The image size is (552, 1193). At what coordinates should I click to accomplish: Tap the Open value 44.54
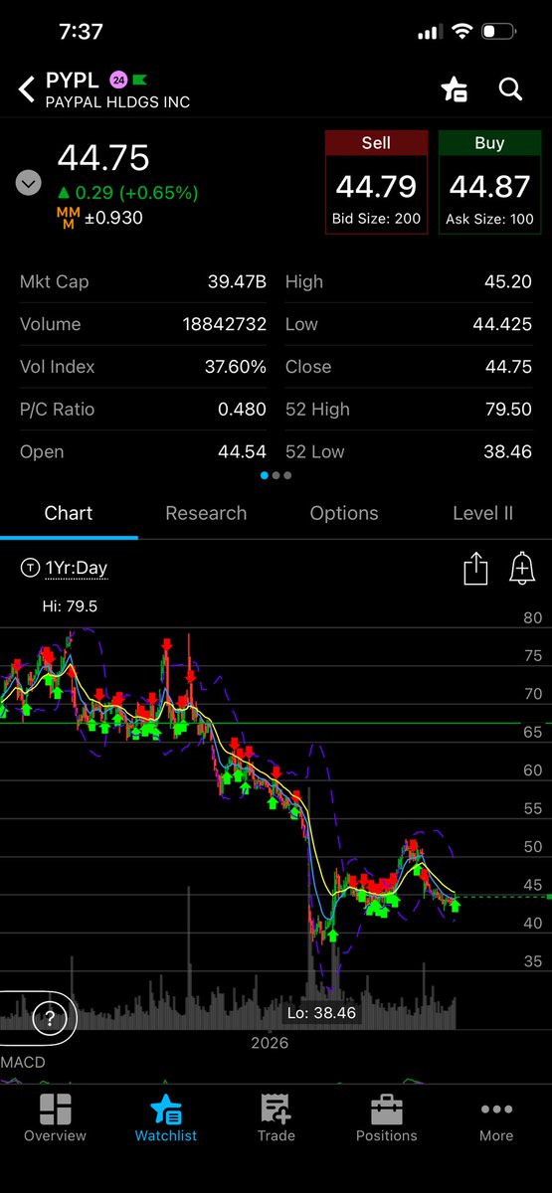pyautogui.click(x=243, y=452)
